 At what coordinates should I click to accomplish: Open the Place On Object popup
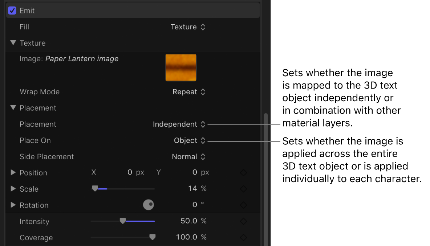pos(190,140)
